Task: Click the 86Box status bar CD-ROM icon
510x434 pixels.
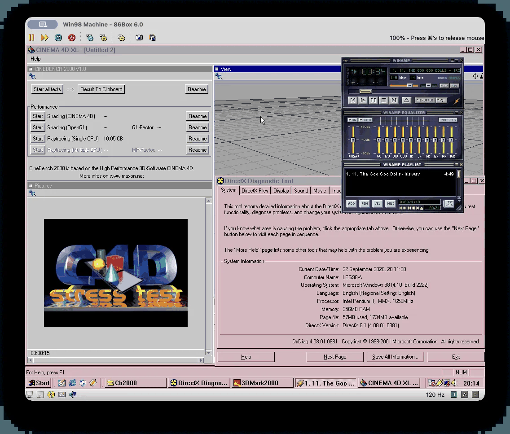Action: click(x=51, y=395)
